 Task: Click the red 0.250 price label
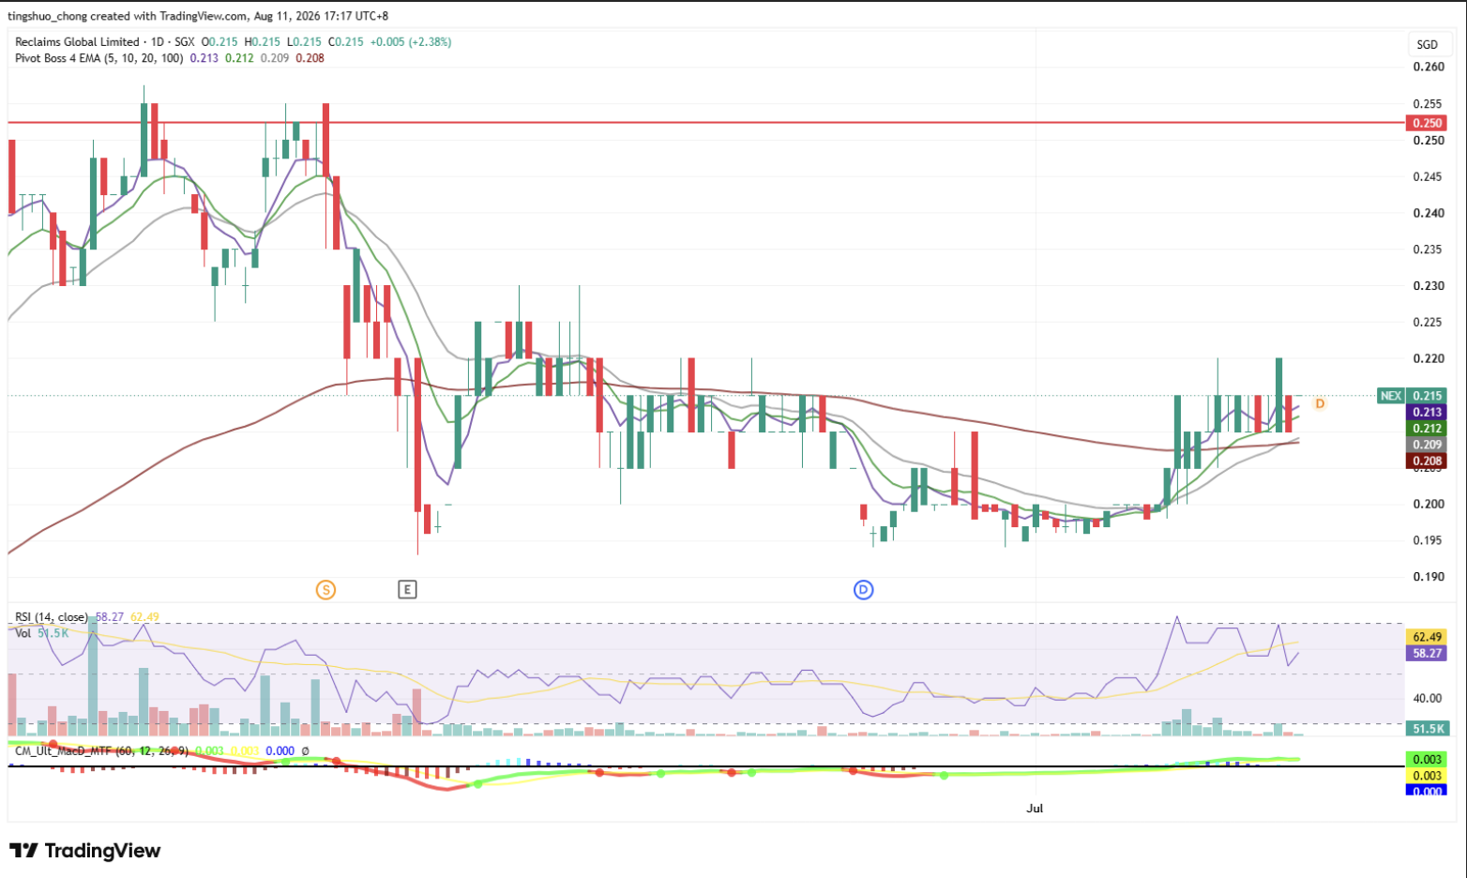pos(1427,123)
